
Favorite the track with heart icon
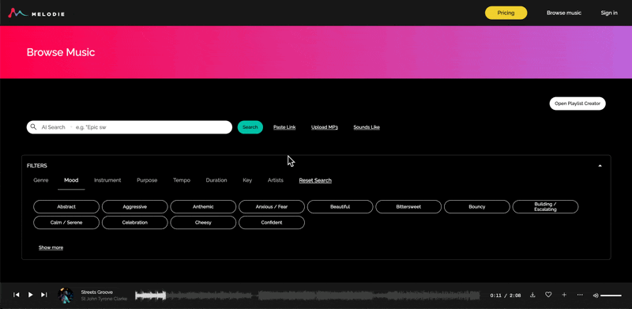[548, 295]
